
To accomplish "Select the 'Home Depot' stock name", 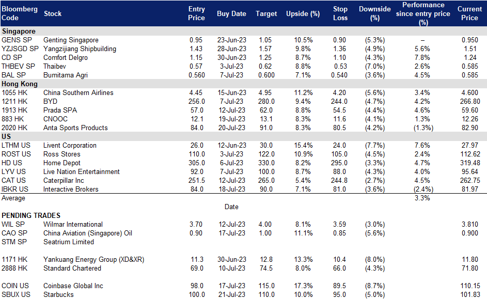I will (x=62, y=163).
